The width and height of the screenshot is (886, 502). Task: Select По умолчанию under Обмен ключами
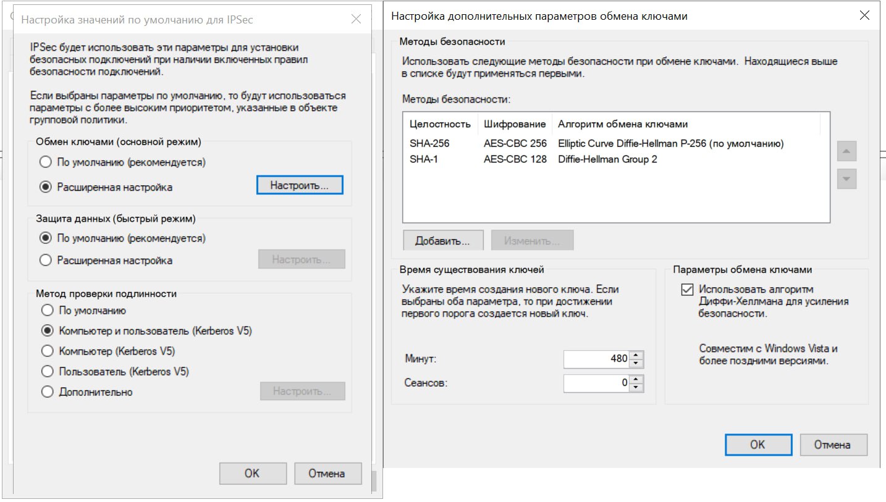(x=45, y=162)
